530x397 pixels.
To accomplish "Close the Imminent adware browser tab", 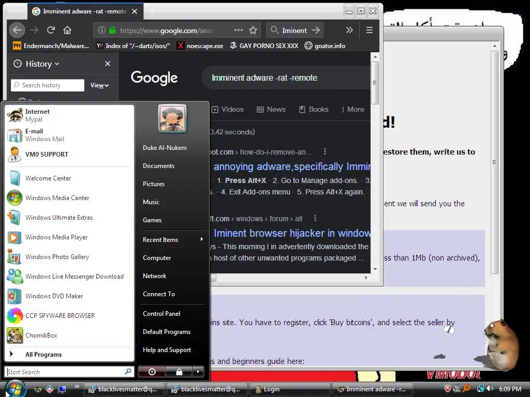I will tap(135, 11).
